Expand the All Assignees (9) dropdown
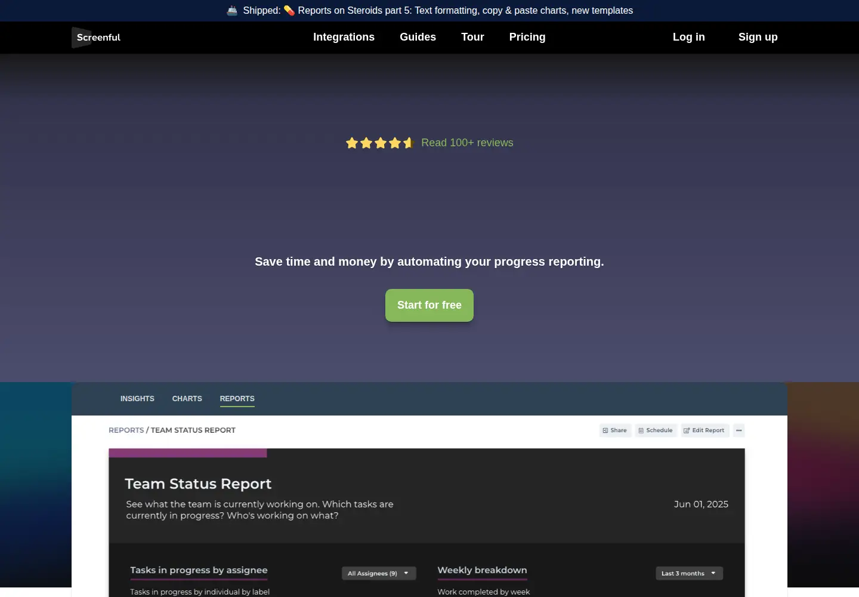Screen dimensions: 859x597 click(x=379, y=574)
